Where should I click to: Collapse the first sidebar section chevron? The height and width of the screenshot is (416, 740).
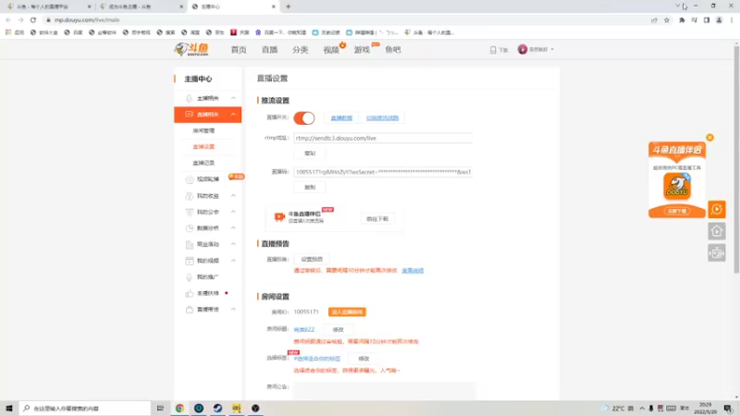[x=233, y=98]
